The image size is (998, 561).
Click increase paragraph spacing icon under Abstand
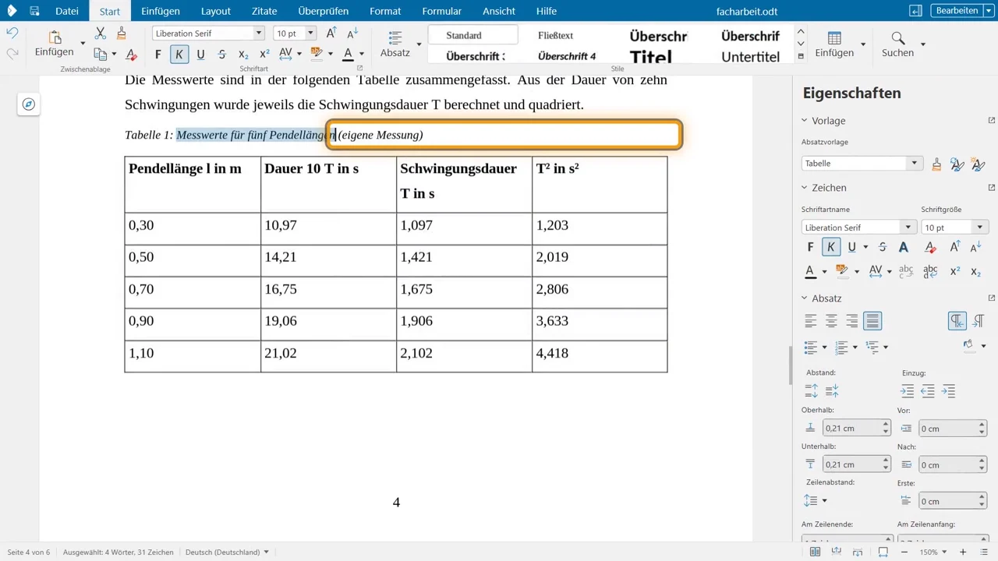811,391
